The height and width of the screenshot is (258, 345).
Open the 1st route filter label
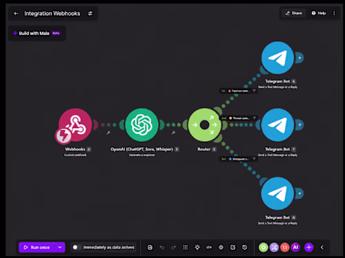point(239,91)
